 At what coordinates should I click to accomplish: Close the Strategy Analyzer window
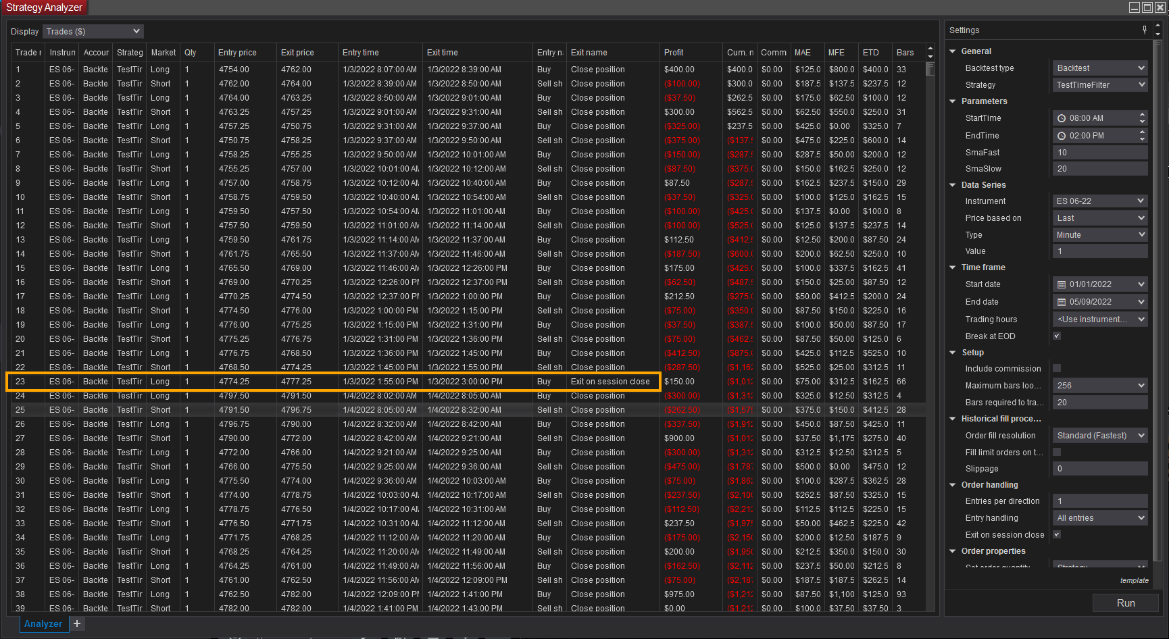pos(1160,7)
